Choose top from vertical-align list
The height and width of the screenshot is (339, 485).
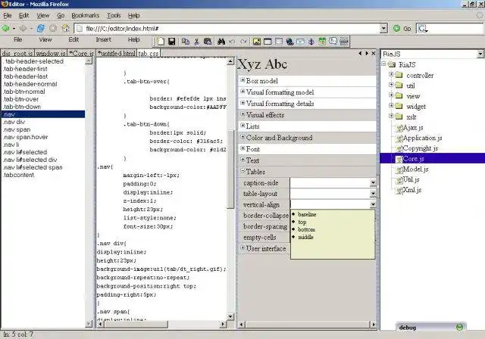click(x=302, y=222)
